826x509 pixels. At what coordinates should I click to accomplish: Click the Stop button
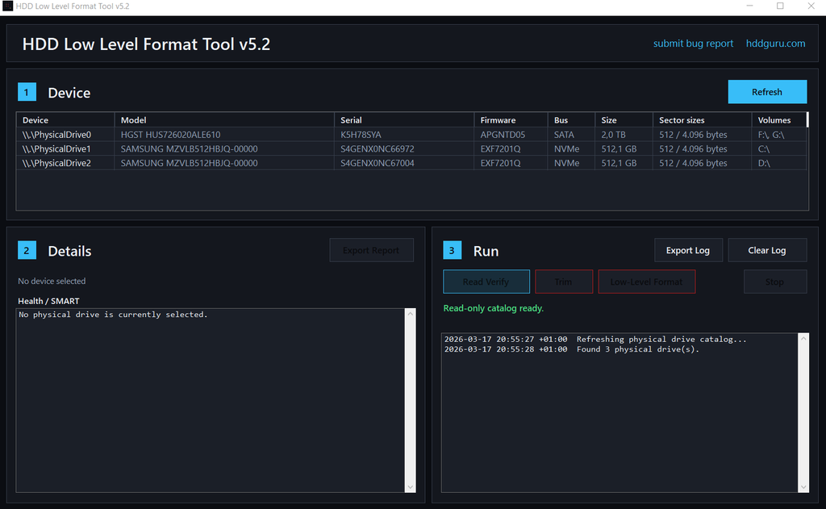coord(775,282)
